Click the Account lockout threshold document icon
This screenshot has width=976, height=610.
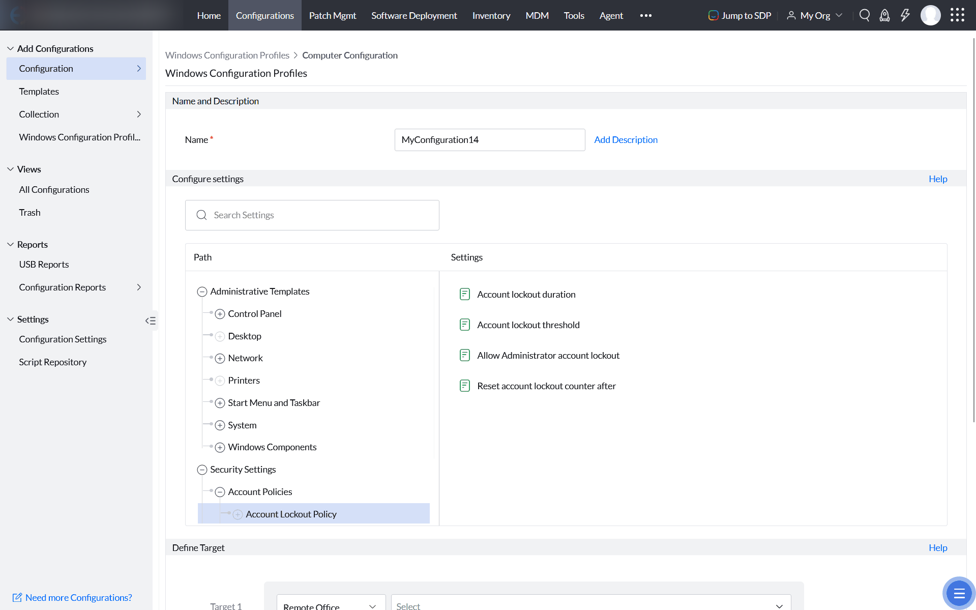click(x=464, y=325)
